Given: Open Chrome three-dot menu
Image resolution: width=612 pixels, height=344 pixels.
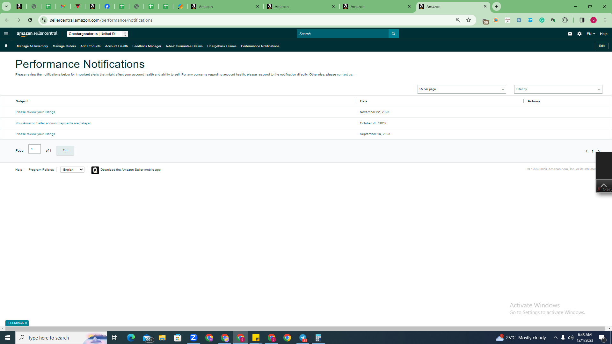Looking at the screenshot, I should 605,20.
